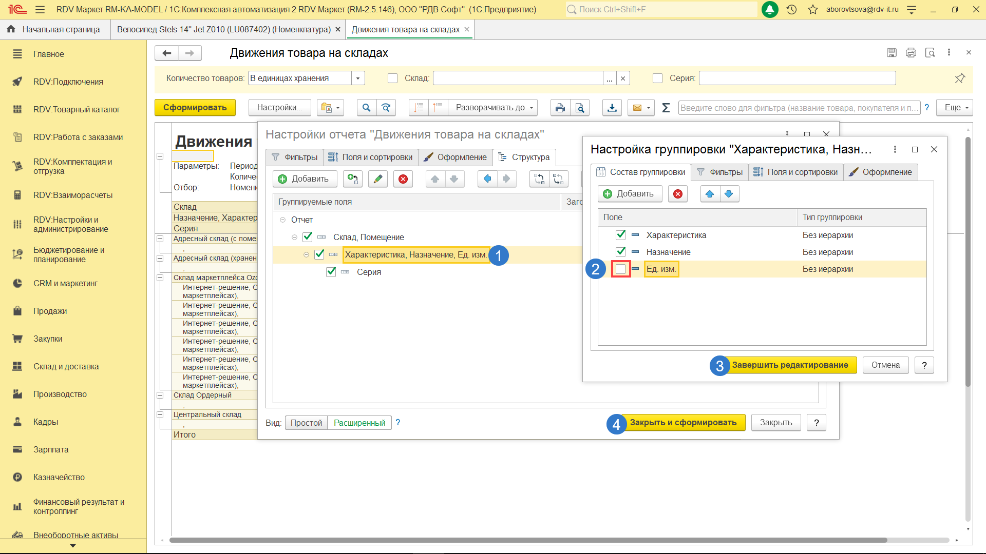
Task: Toggle the Склад filter checkbox
Action: [393, 78]
